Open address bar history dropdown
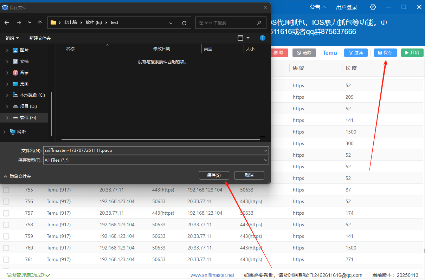Viewport: 425px width, 279px height. (171, 23)
